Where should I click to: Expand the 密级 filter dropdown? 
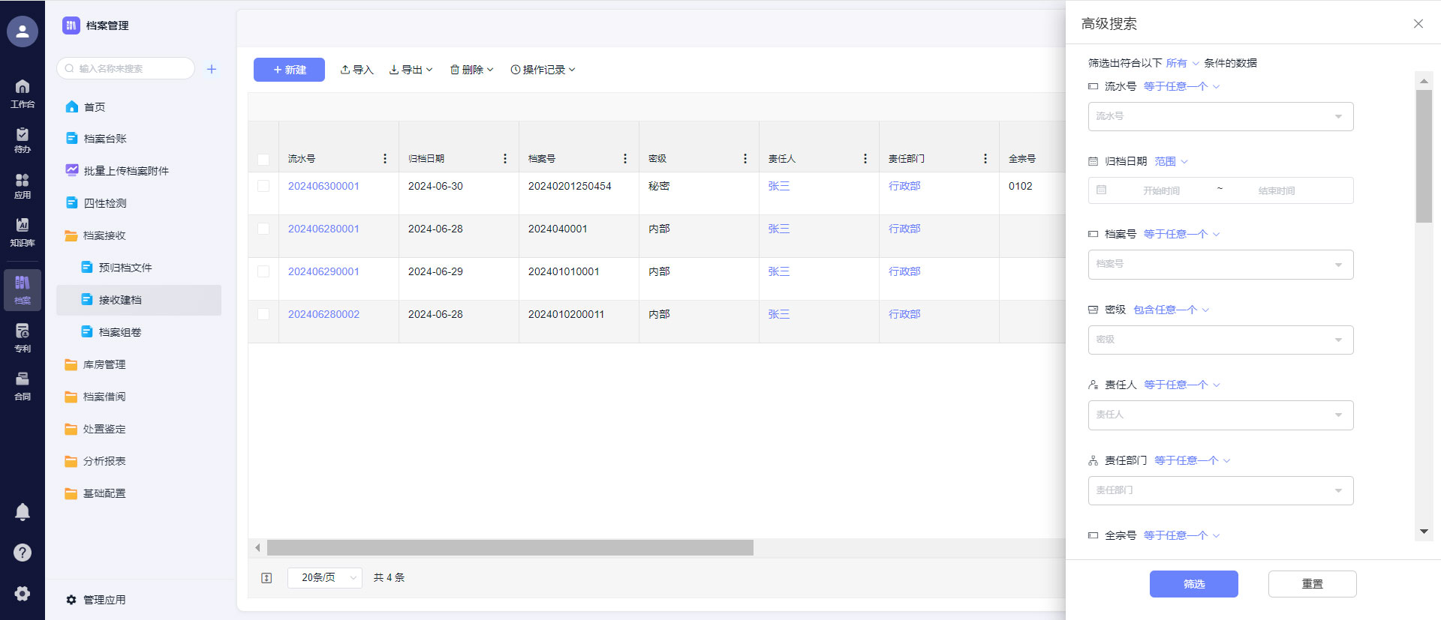click(x=1220, y=340)
